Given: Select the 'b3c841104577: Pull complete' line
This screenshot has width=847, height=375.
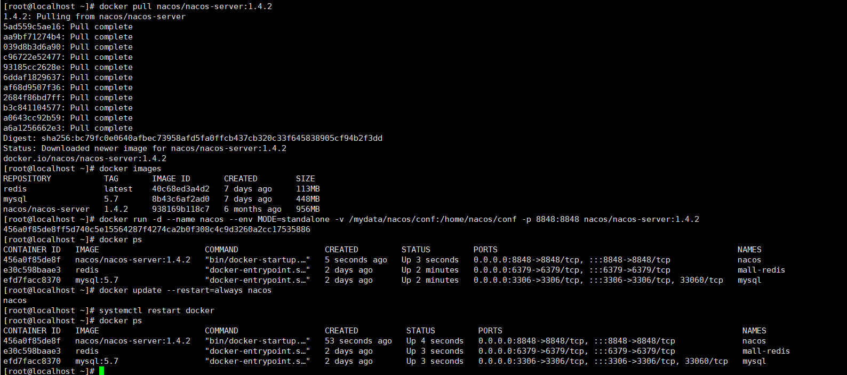Looking at the screenshot, I should (x=68, y=108).
